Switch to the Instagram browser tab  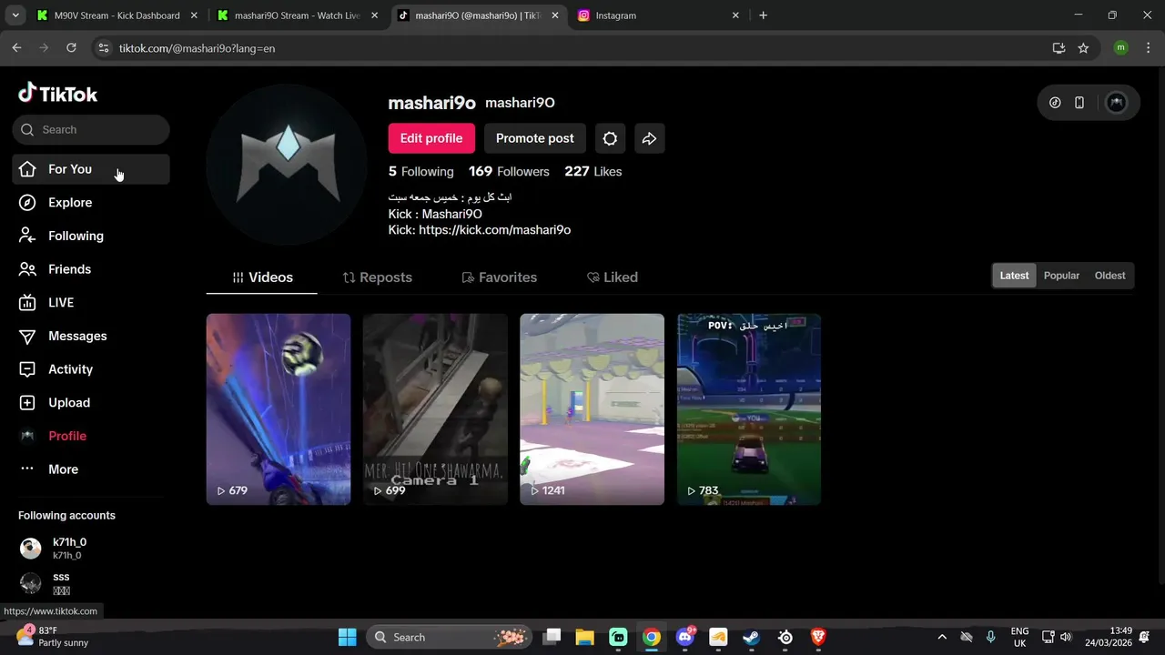660,15
